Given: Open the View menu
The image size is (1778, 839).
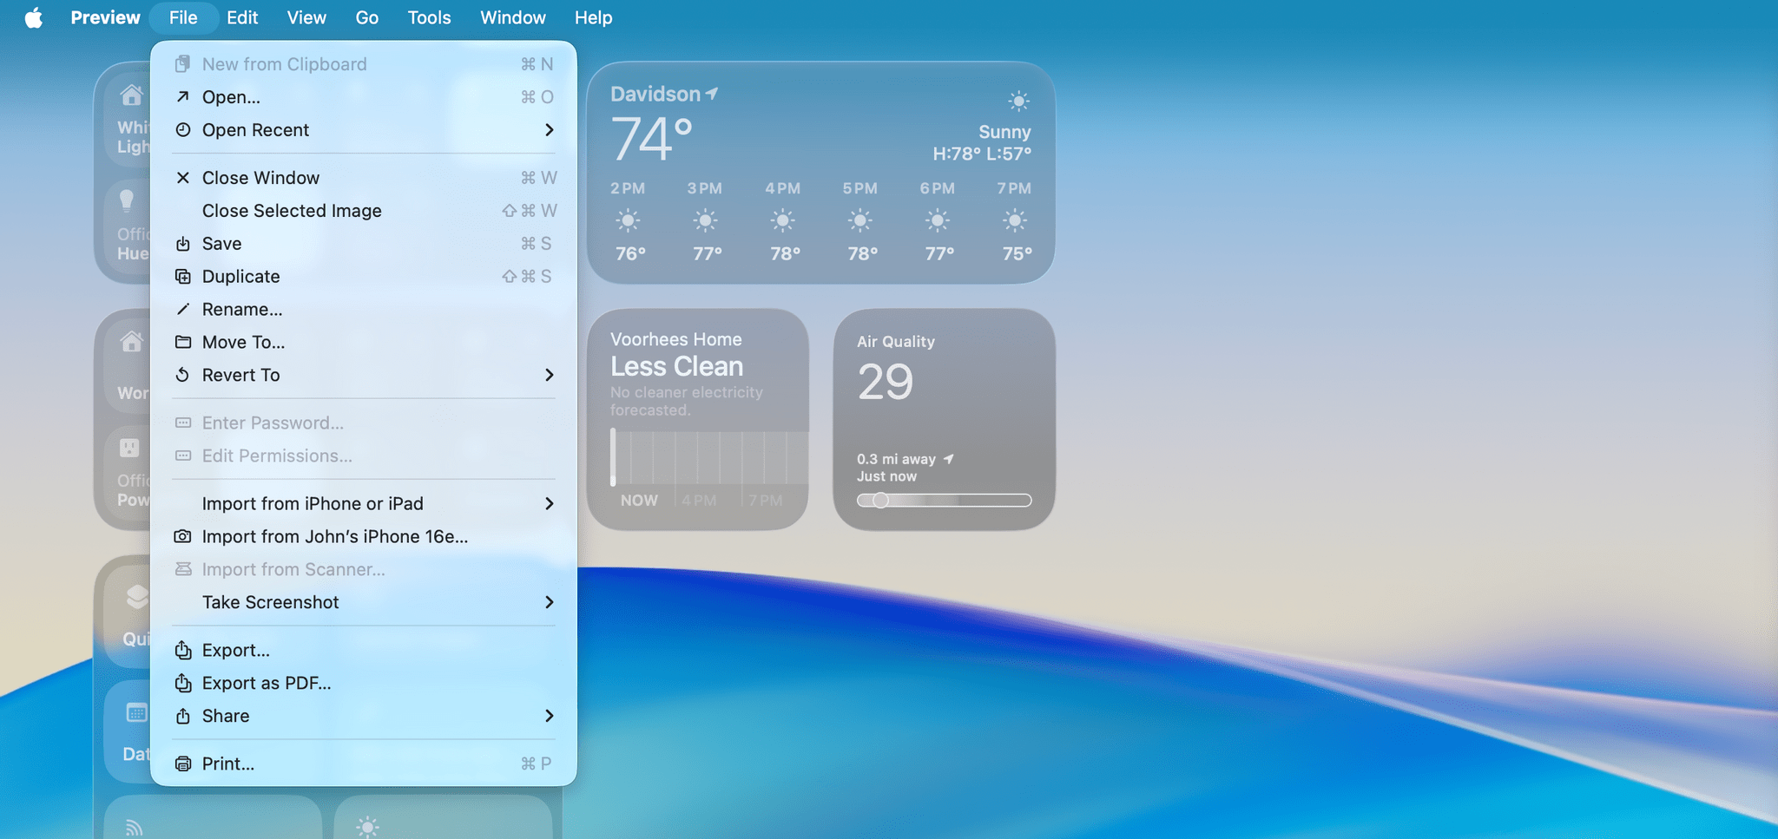Looking at the screenshot, I should coord(306,17).
